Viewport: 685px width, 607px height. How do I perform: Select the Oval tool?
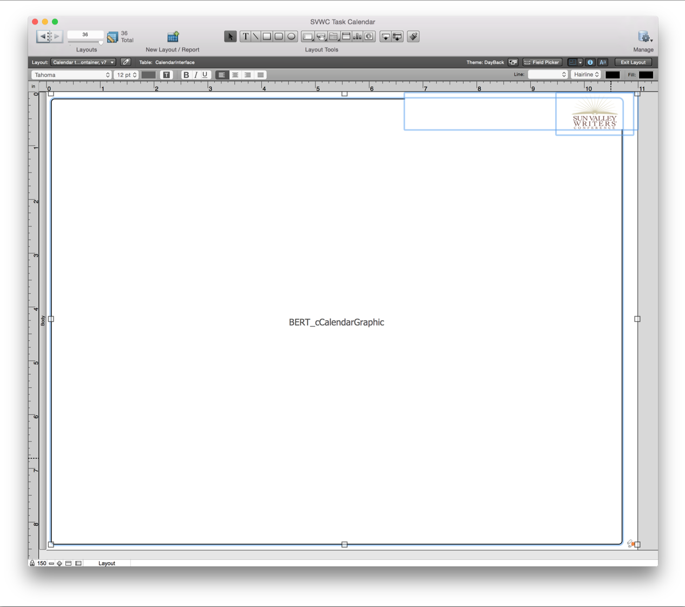(x=291, y=37)
